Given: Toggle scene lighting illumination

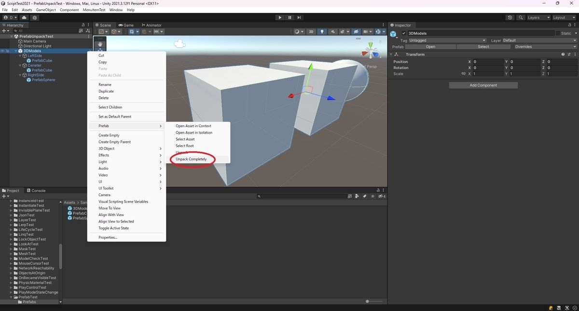Looking at the screenshot, I should click(323, 31).
